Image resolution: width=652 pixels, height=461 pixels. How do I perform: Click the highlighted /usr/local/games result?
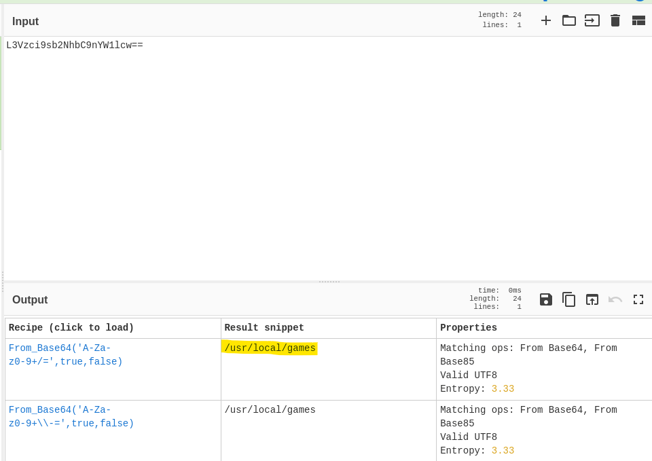click(x=270, y=348)
